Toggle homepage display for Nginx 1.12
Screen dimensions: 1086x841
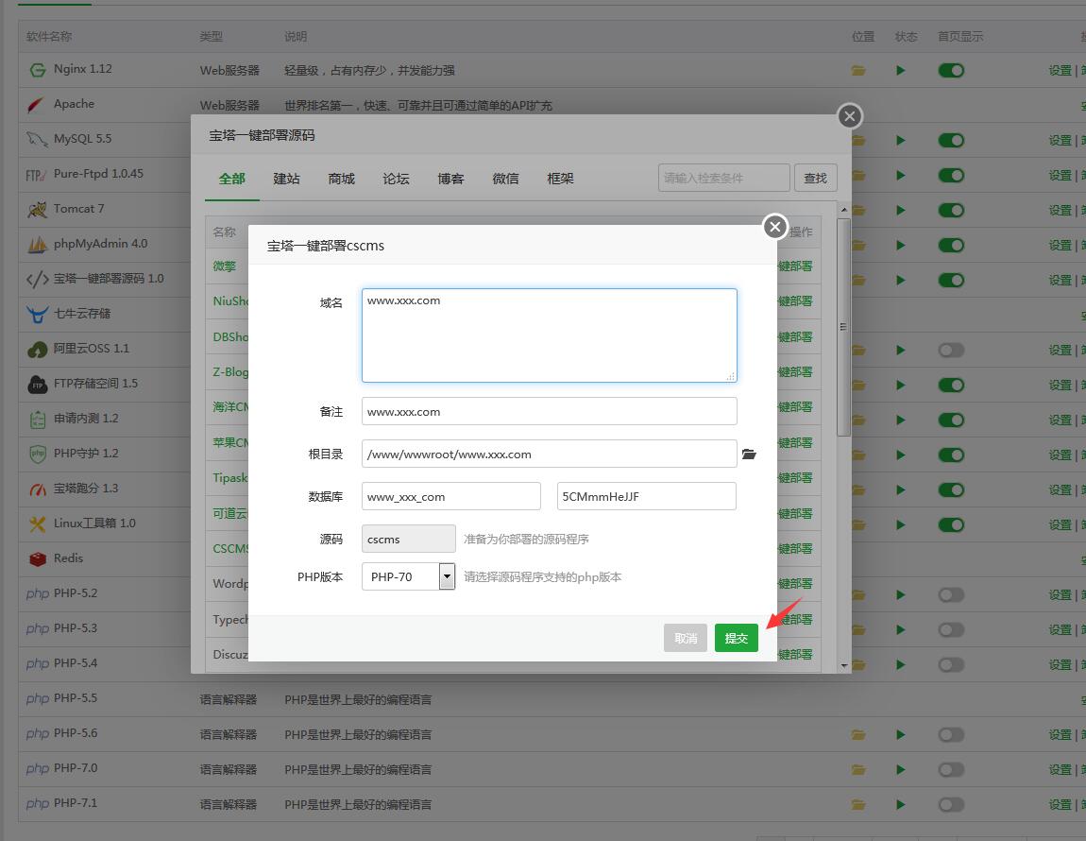pos(951,71)
